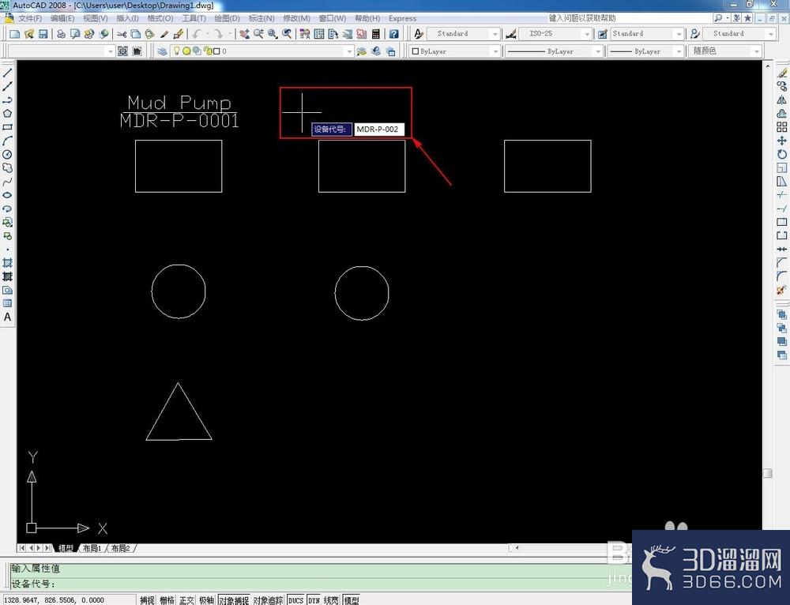Click the Pan realtime hand icon
Image resolution: width=790 pixels, height=605 pixels.
coord(244,34)
